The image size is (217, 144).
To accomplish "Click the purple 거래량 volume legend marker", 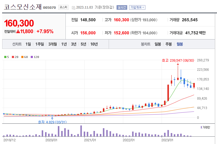I will [x=201, y=127].
